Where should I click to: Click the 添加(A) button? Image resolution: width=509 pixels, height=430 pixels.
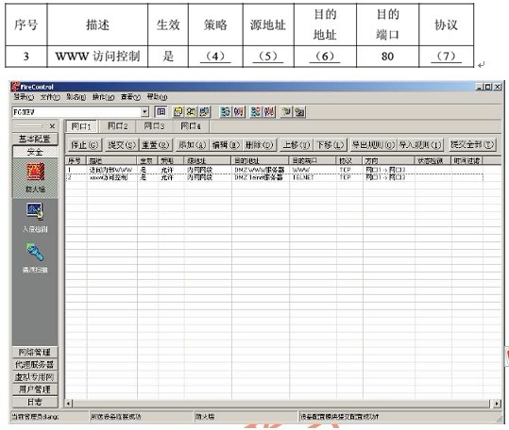pos(193,145)
